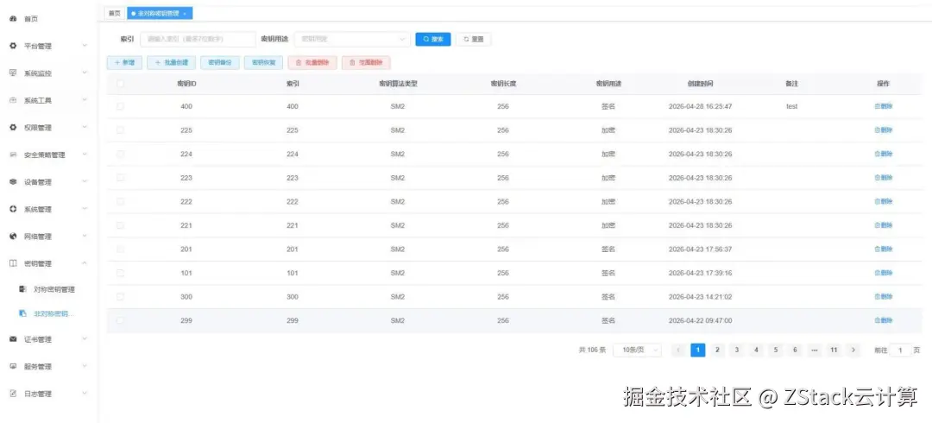
Task: Expand 服务管理 menu chevron
Action: point(85,367)
